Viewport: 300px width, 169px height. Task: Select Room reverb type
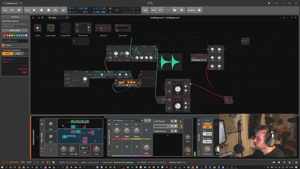tap(207, 124)
